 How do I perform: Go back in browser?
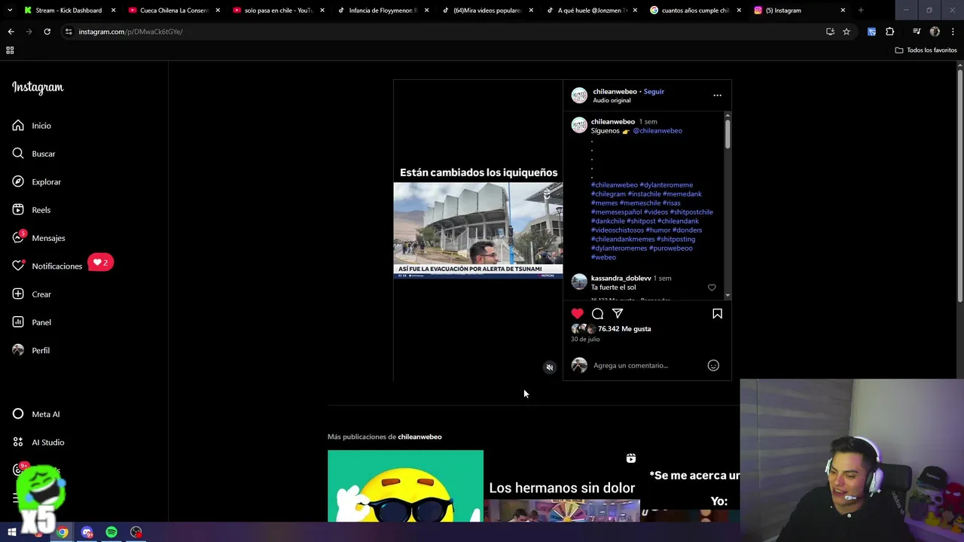point(11,32)
